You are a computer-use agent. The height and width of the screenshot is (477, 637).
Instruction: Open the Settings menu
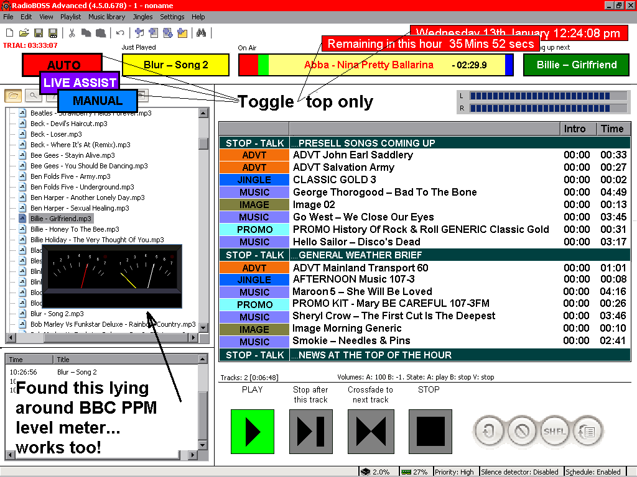172,17
